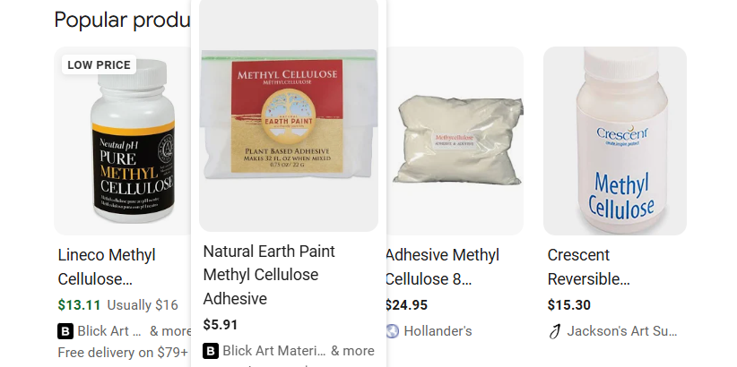Expand '& more' sellers for Lineco product

coord(170,331)
